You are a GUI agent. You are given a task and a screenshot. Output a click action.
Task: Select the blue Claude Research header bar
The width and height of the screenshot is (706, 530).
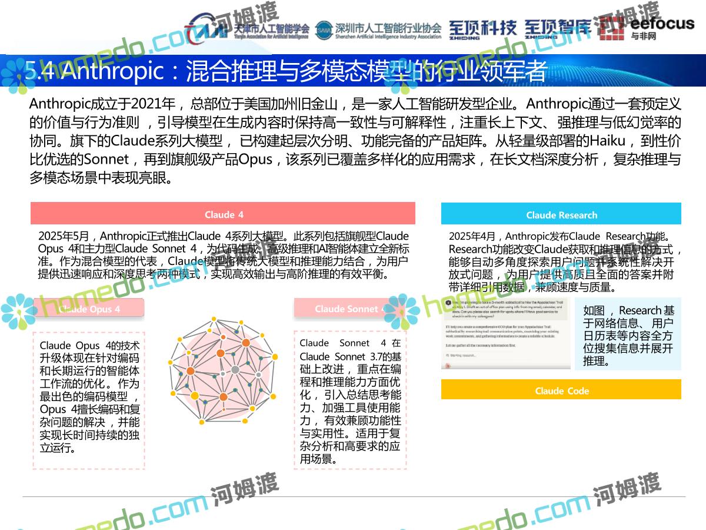(561, 214)
